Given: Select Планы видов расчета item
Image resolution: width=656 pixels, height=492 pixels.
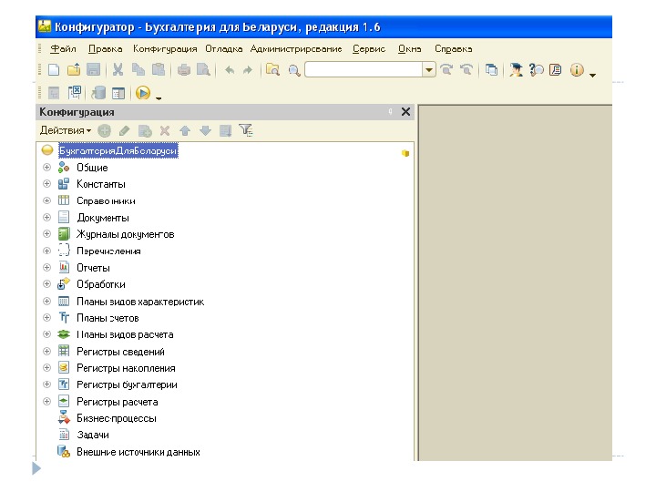Looking at the screenshot, I should point(125,334).
